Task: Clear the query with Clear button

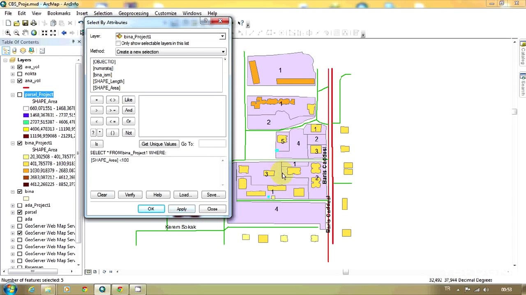Action: pyautogui.click(x=102, y=195)
